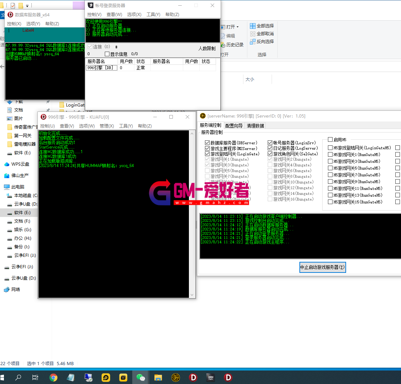Switch to 配置向导 tab
This screenshot has height=384, width=401.
tap(234, 125)
